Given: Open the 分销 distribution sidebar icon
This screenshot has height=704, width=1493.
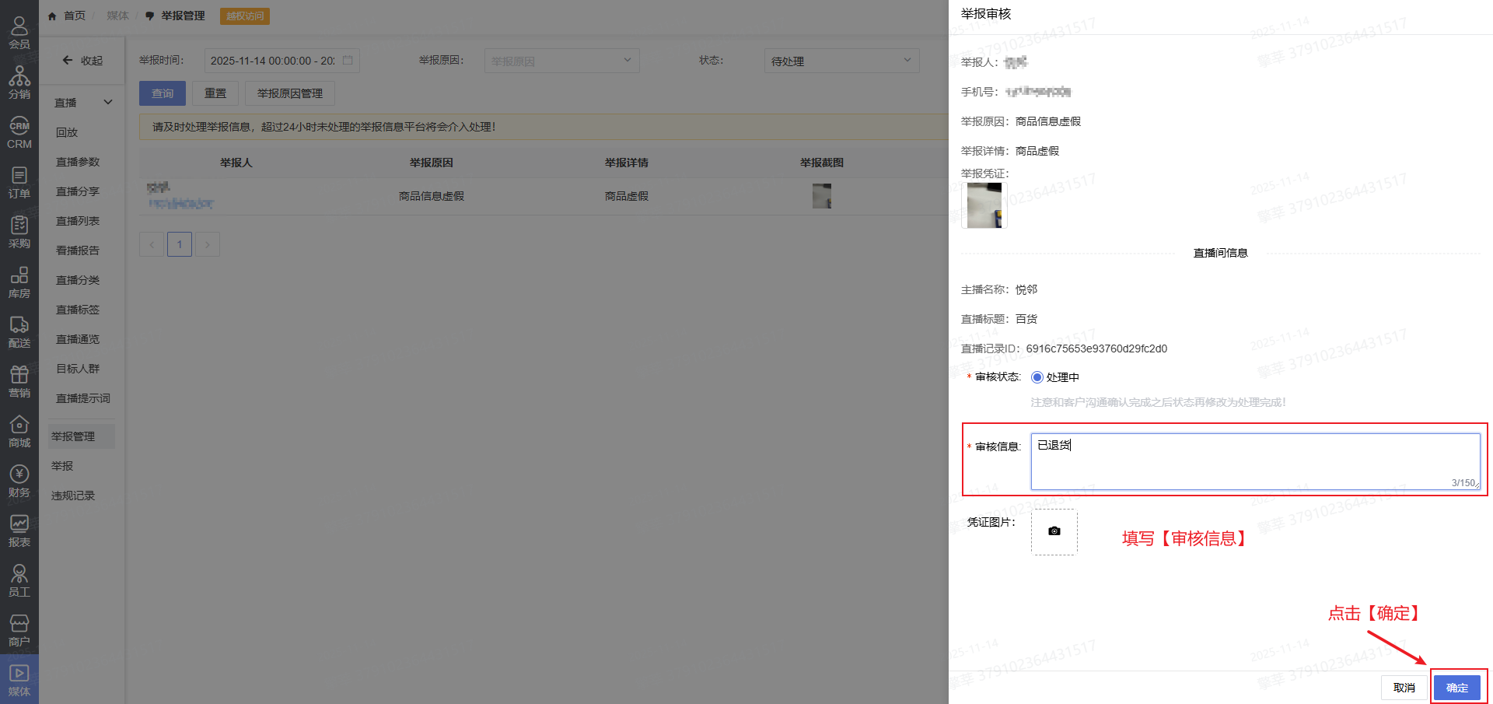Looking at the screenshot, I should pyautogui.click(x=19, y=82).
